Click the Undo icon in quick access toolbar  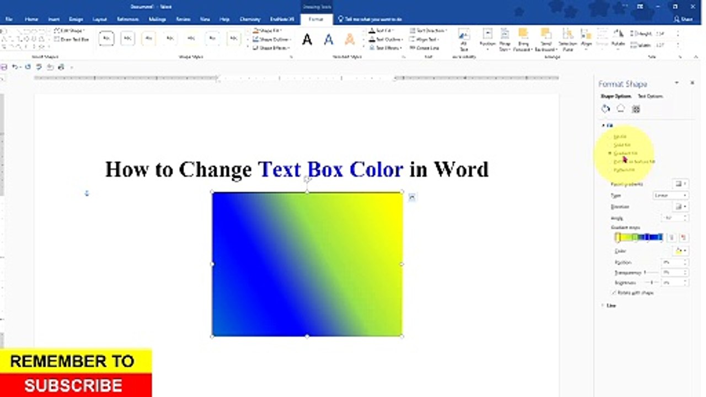pos(15,67)
